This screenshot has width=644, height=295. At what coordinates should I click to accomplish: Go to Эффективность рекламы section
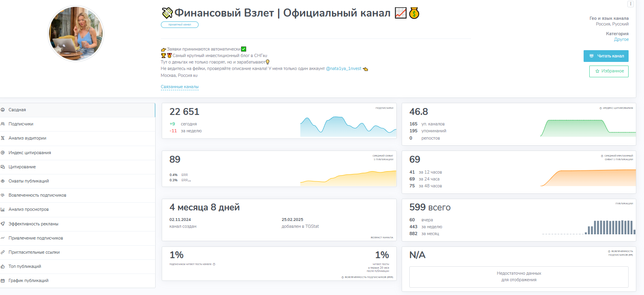point(77,224)
